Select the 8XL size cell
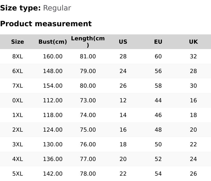Screen dimensions: 211x181 (17, 56)
